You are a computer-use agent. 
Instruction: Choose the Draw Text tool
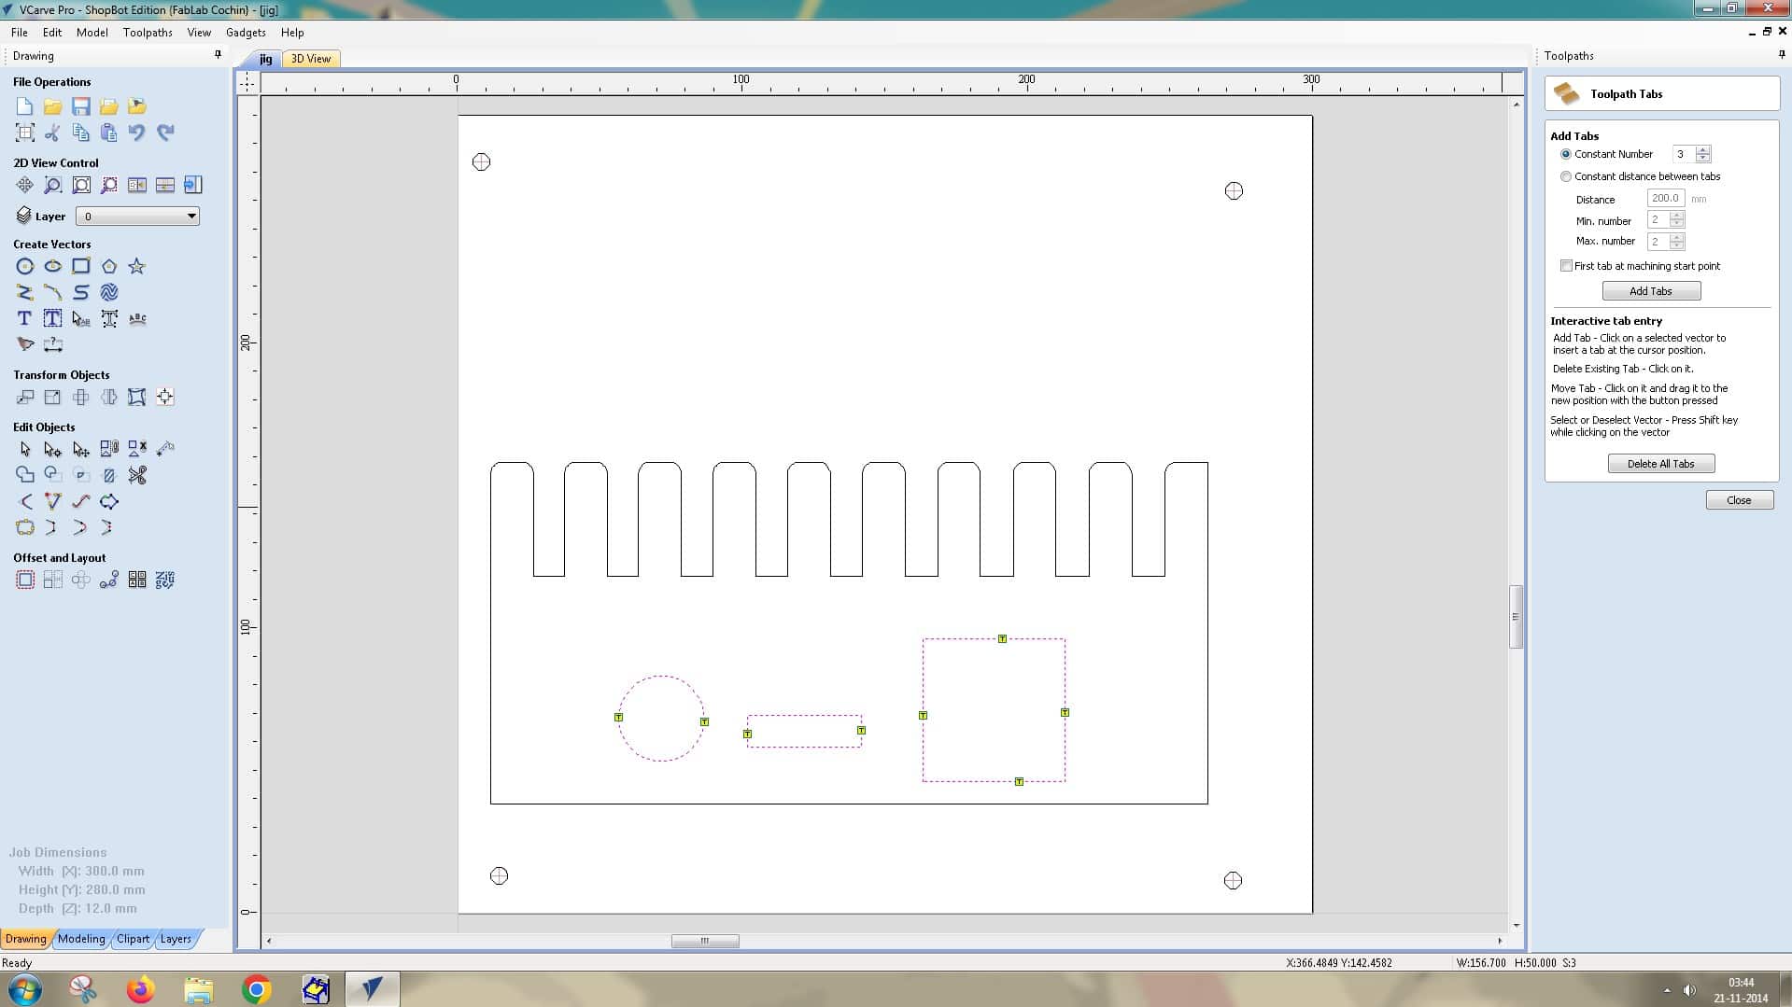[x=25, y=318]
